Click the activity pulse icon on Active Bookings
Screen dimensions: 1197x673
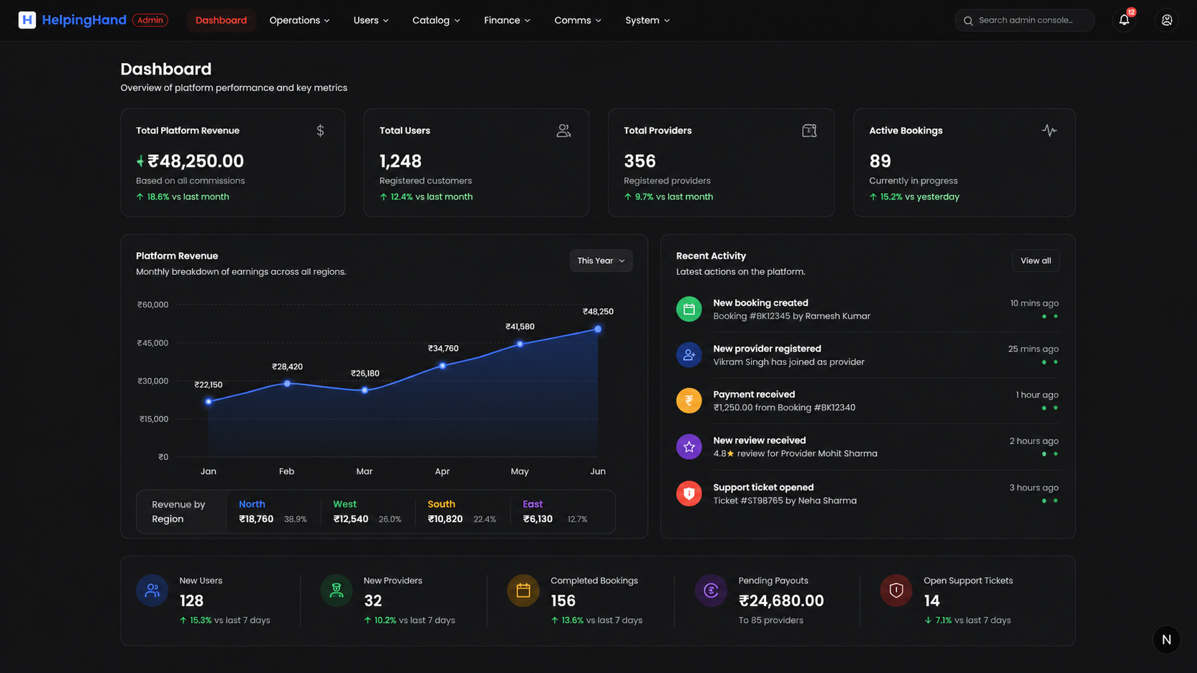click(1050, 130)
